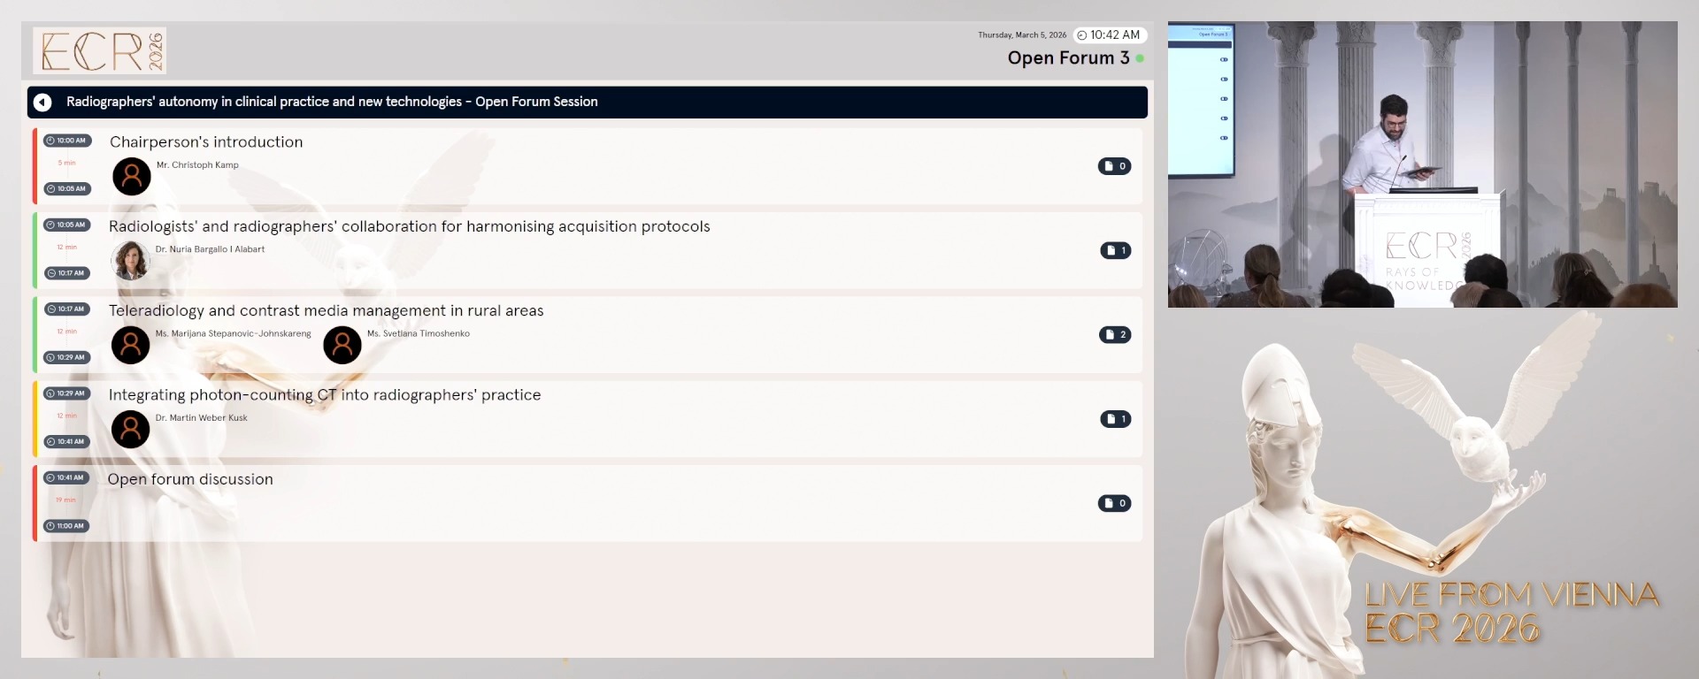Click the 10:29 AM end badge of Teleradiology talk

[67, 357]
